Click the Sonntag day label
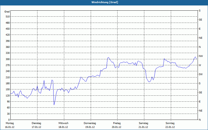The height and width of the screenshot is (130, 208). [170, 123]
